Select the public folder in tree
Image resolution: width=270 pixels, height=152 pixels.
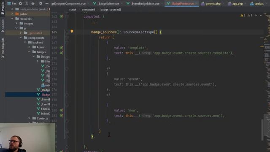click(x=27, y=14)
